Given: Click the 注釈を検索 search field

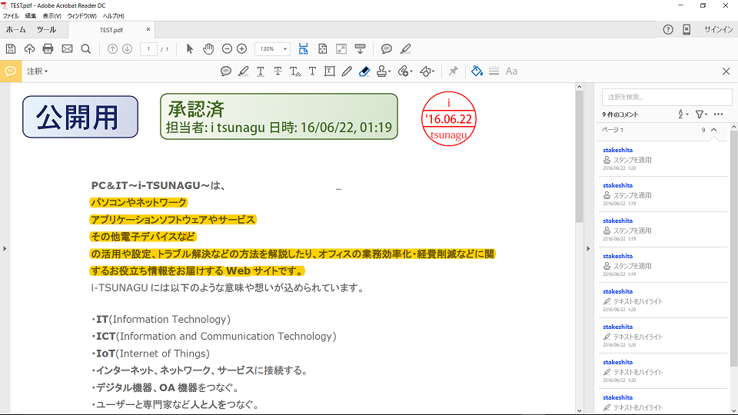Looking at the screenshot, I should pyautogui.click(x=667, y=97).
